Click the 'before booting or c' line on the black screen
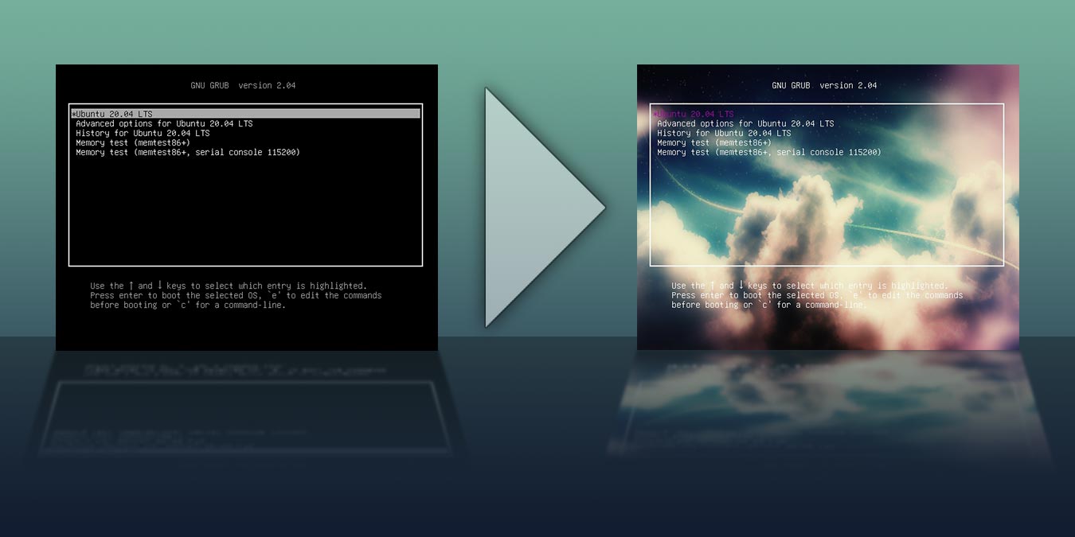 [188, 305]
